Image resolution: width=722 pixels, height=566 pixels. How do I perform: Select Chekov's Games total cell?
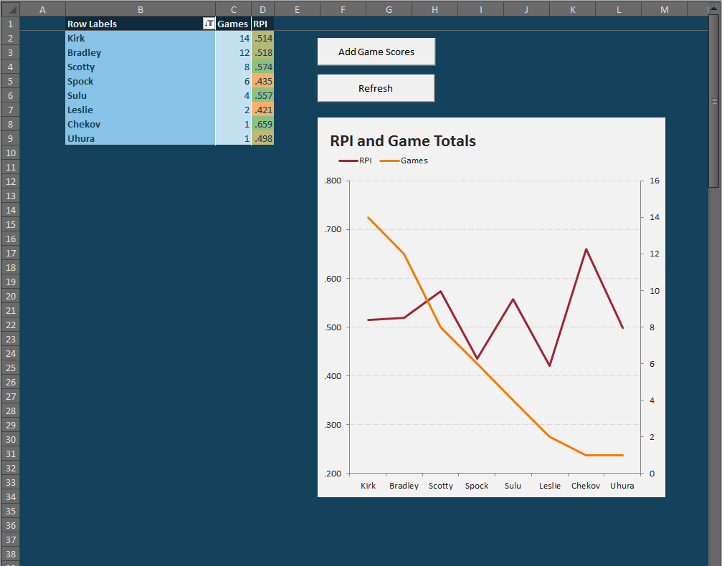click(x=233, y=124)
